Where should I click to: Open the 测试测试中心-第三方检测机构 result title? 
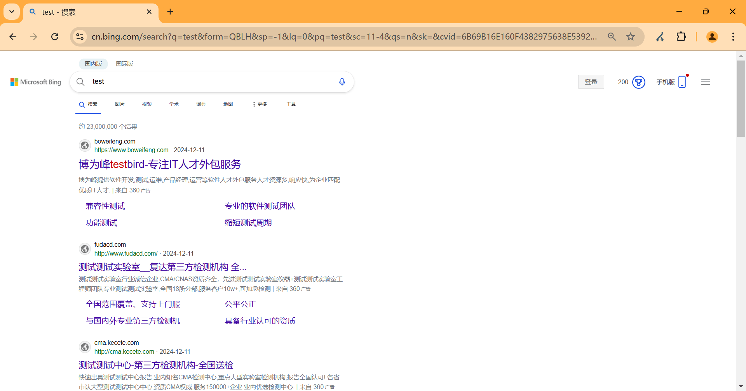point(156,365)
